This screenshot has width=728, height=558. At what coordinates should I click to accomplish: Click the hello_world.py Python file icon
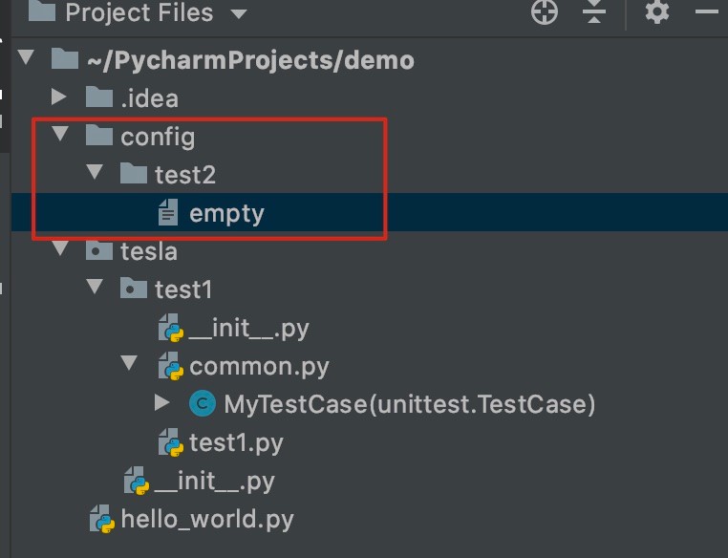(102, 519)
